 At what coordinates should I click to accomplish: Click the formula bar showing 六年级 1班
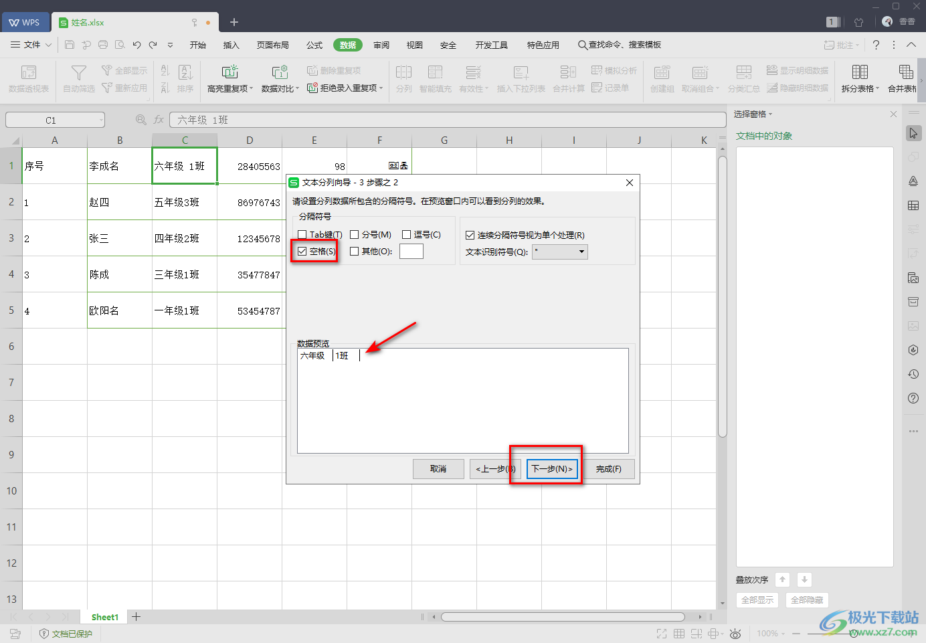point(448,120)
